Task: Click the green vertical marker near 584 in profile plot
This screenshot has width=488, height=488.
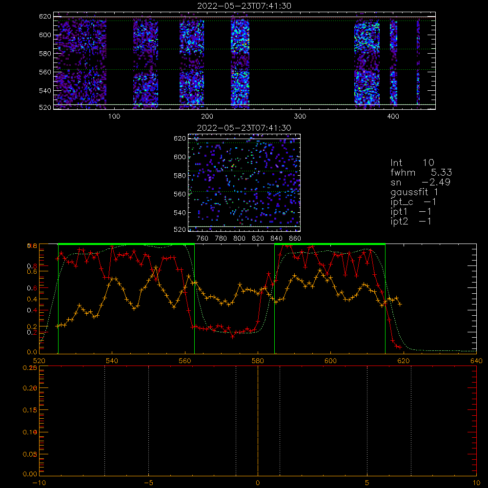Action: point(274,299)
